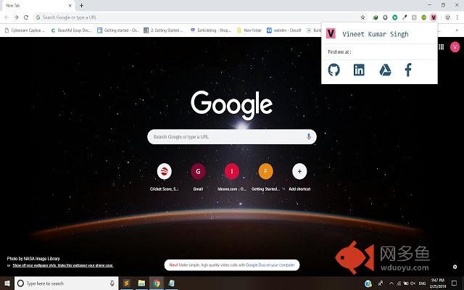This screenshot has width=464, height=290.
Task: Open the Cyberoam Captive bookmark
Action: pos(25,30)
